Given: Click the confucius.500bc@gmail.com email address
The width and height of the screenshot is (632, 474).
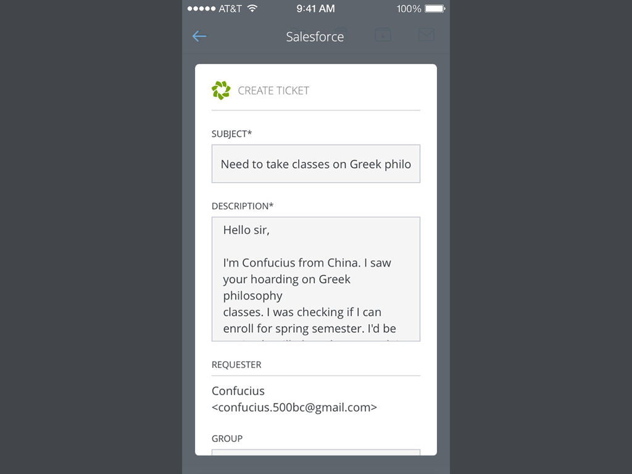Looking at the screenshot, I should coord(294,407).
